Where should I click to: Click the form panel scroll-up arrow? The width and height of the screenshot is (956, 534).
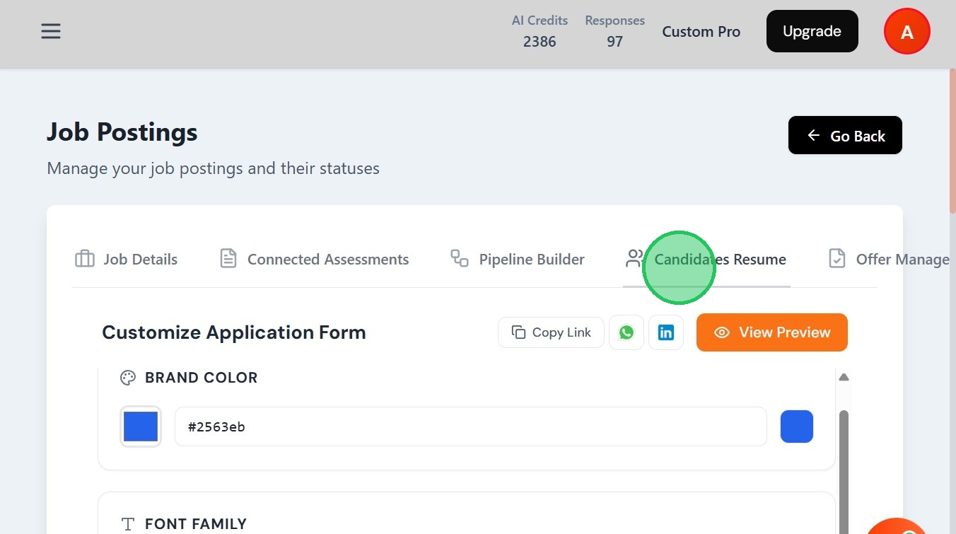click(844, 377)
